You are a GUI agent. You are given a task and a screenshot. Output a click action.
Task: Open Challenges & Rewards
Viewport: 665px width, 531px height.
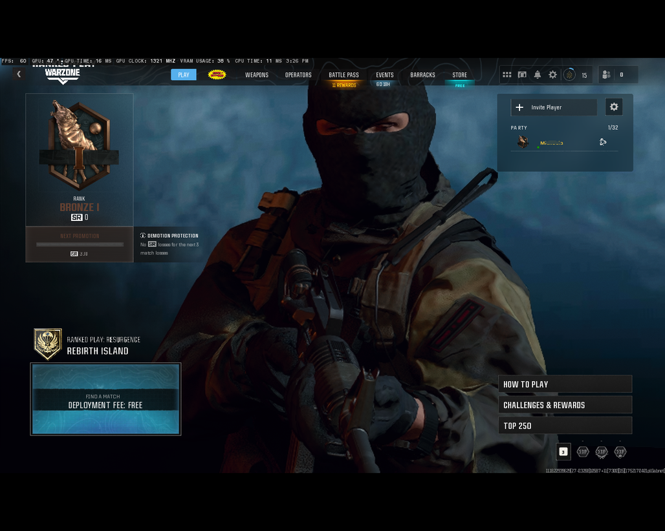pyautogui.click(x=565, y=405)
